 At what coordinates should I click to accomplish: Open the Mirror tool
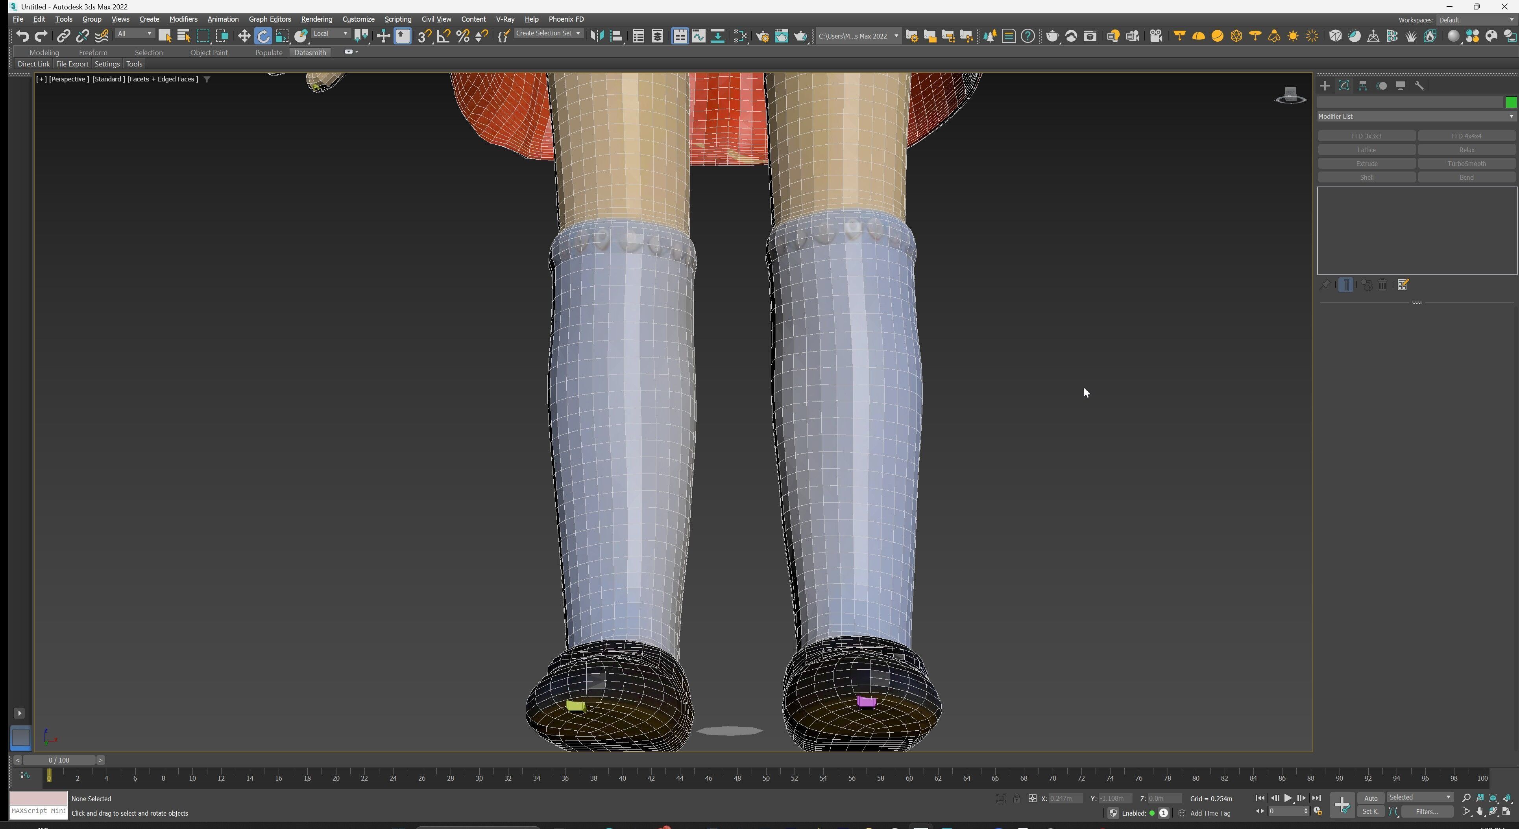point(597,37)
